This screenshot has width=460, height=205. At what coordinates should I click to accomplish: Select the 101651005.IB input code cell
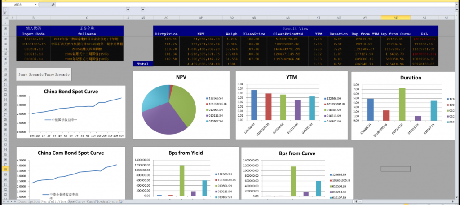coord(33,44)
